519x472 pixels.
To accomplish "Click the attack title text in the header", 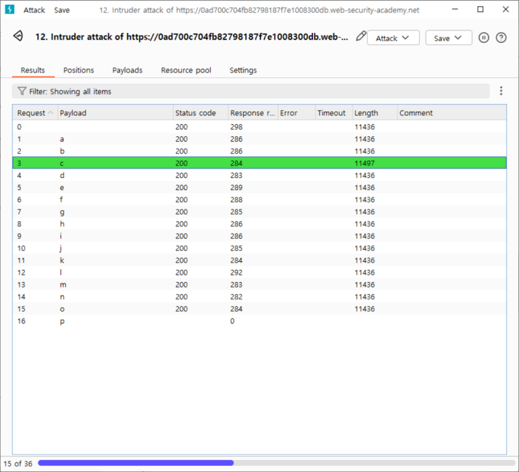I will (x=191, y=37).
